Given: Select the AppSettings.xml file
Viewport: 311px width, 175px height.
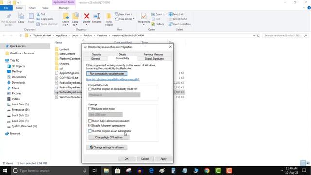Looking at the screenshot, I should pyautogui.click(x=69, y=73).
